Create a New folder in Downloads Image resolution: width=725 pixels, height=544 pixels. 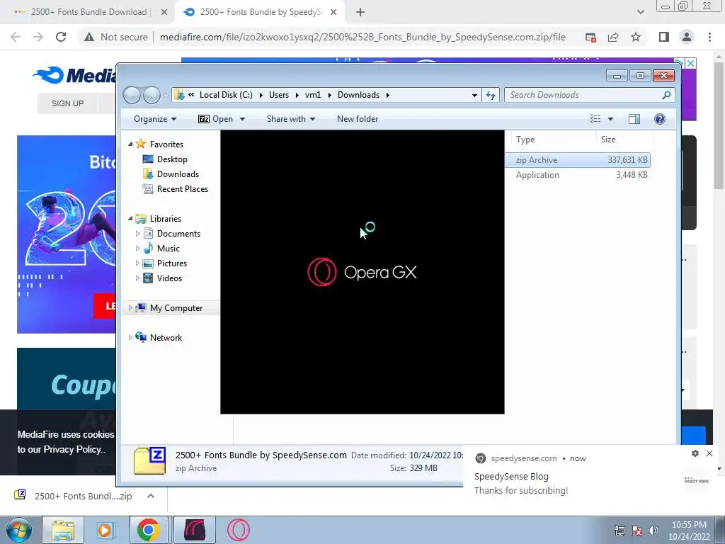[358, 119]
